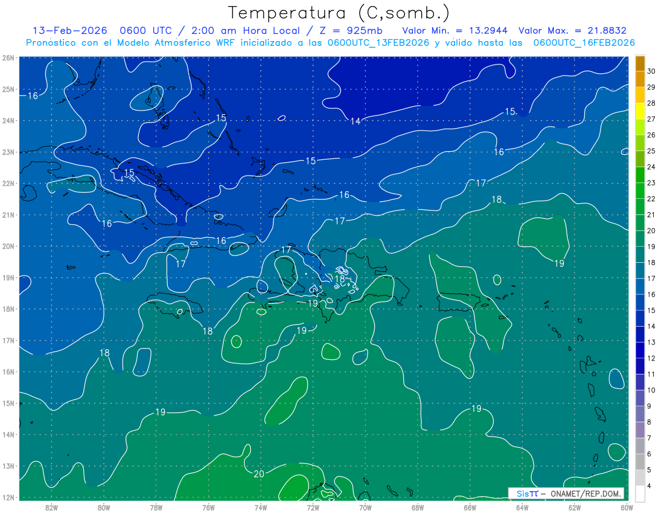Screen dimensions: 666x515
Task: Select the purple swatch between 7 and 8
Action: 640,429
